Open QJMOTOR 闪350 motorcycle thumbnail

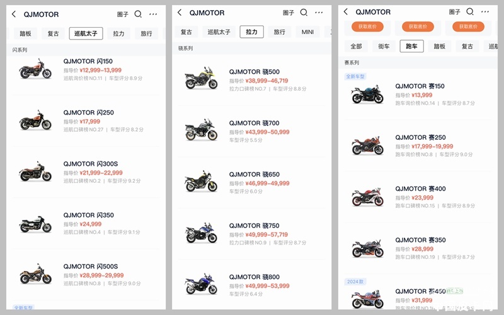point(35,223)
